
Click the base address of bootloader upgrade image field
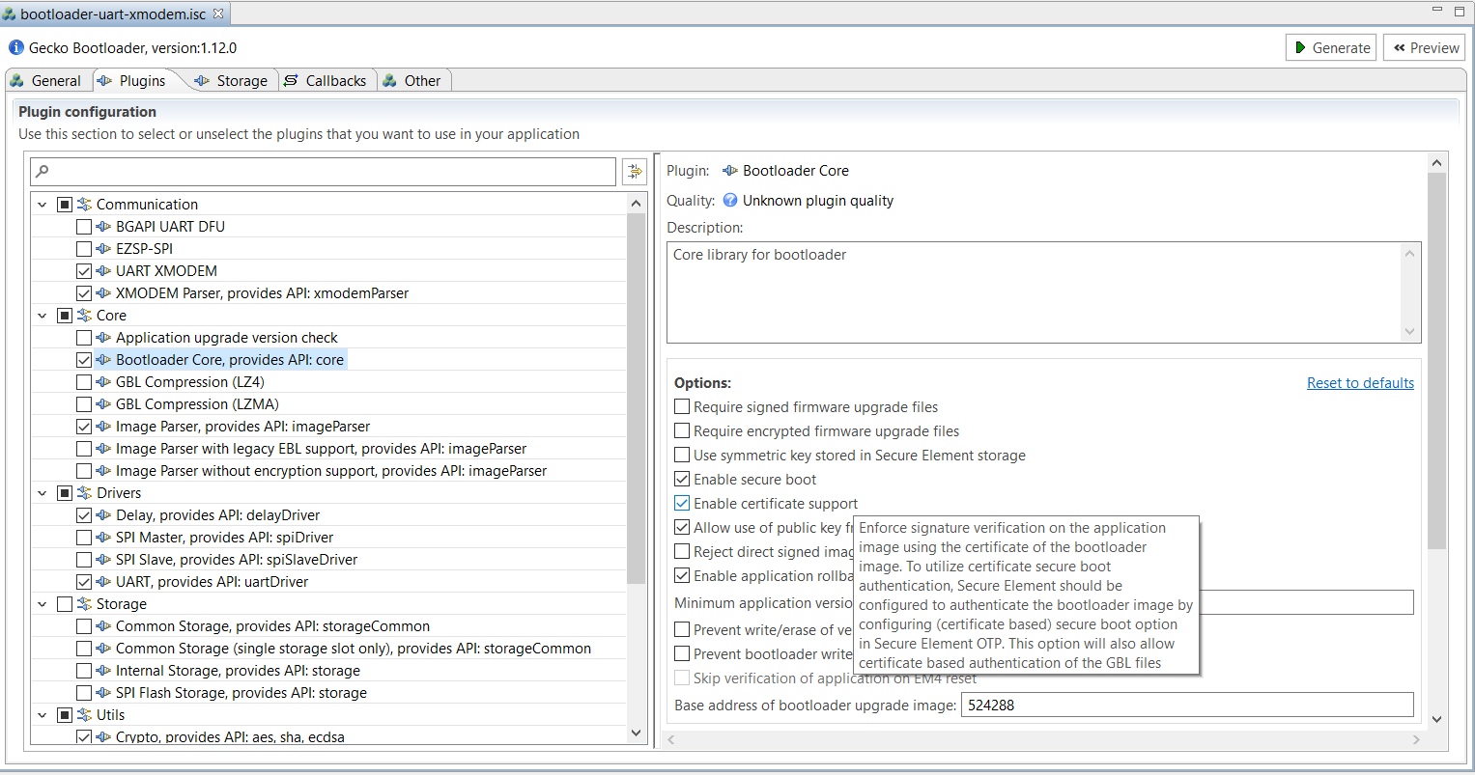[1186, 706]
